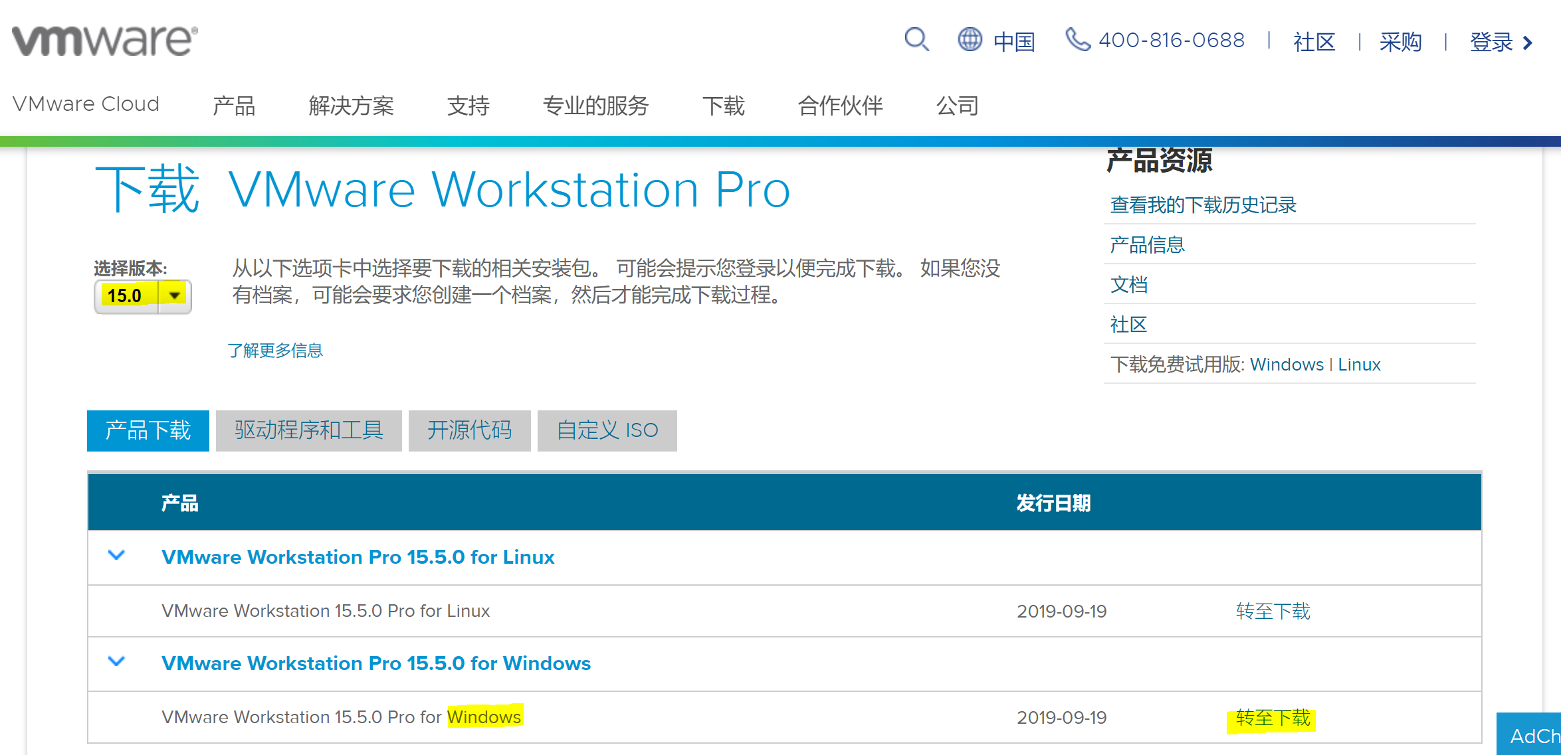
Task: Open the 下载 menu in the navigation bar
Action: tap(724, 105)
